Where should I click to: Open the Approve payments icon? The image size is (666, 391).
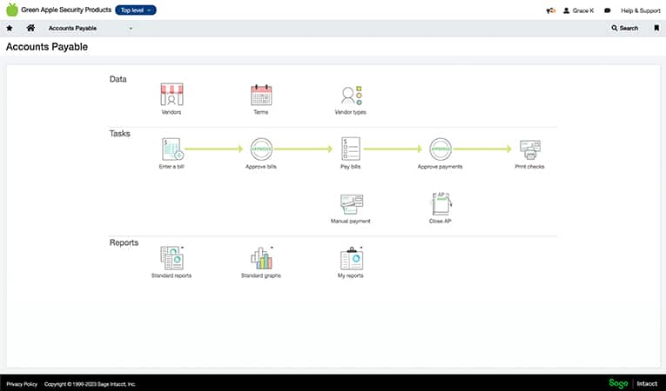point(441,149)
